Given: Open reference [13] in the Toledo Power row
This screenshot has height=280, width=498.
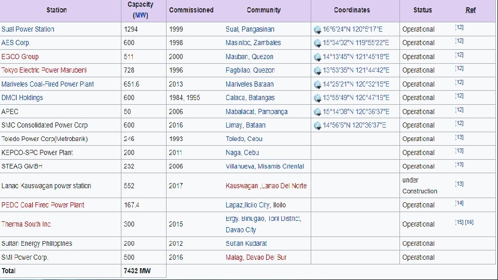Looking at the screenshot, I should point(459,137).
